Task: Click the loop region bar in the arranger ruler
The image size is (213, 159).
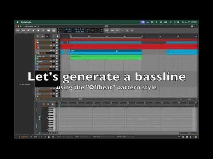Action: (x=106, y=38)
